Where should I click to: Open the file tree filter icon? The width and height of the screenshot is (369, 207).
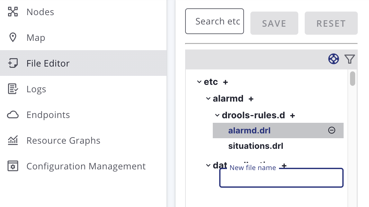click(349, 59)
